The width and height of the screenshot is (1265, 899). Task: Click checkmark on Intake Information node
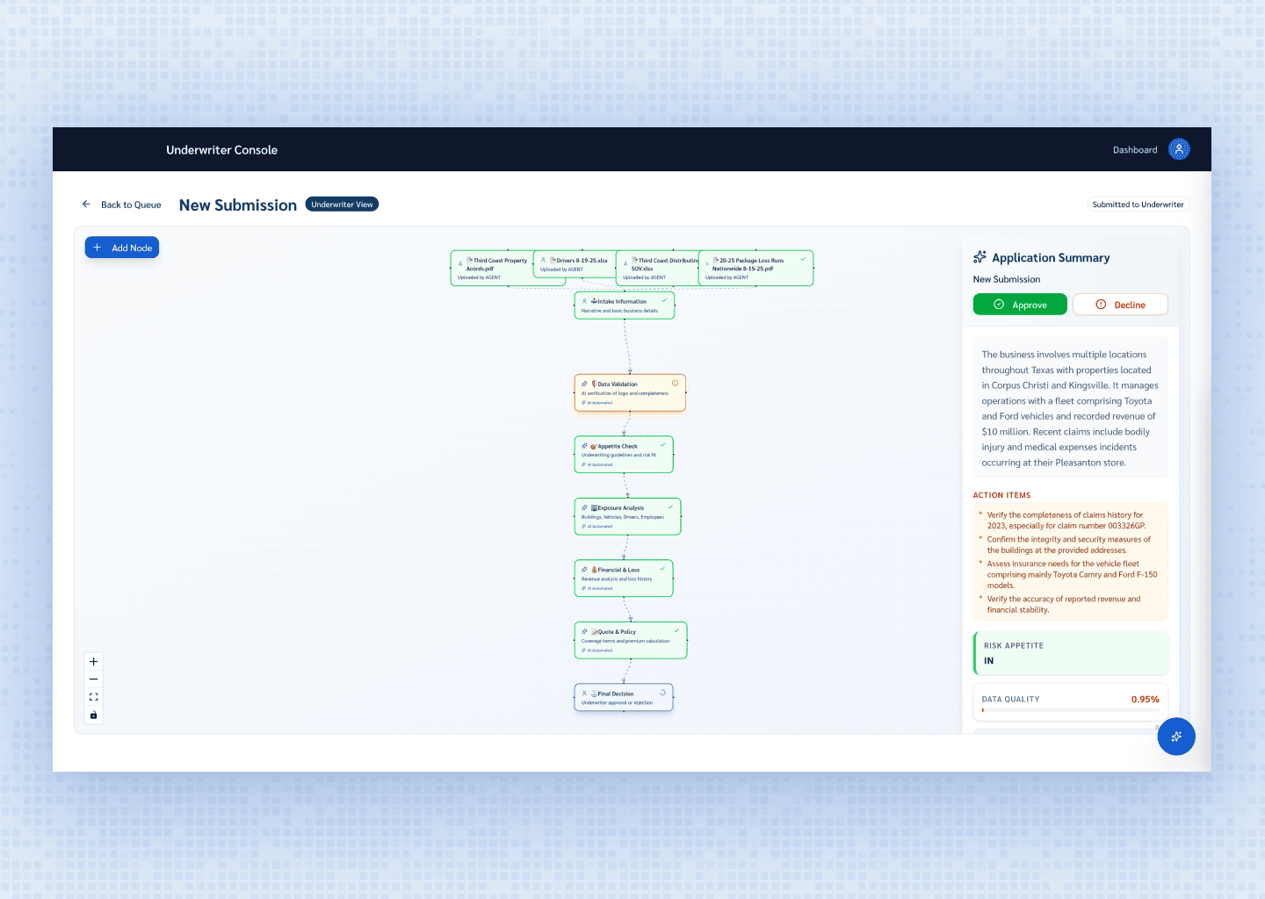664,301
